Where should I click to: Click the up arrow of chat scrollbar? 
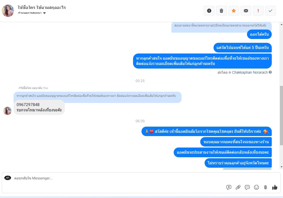pyautogui.click(x=281, y=24)
